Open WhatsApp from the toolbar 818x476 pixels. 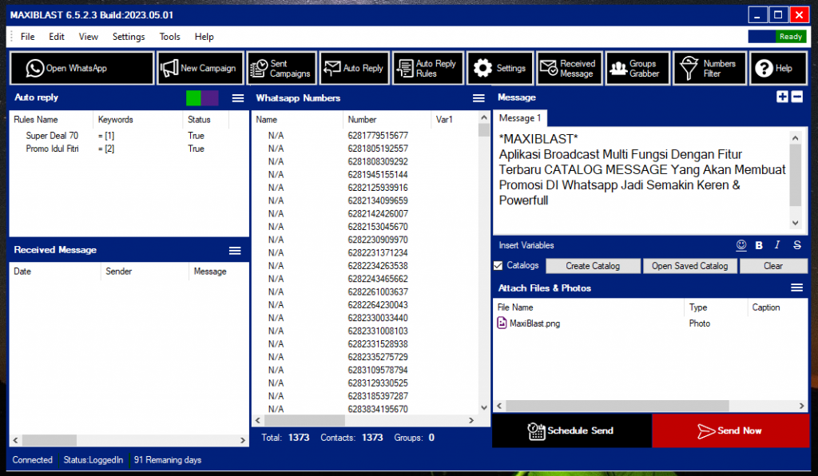[81, 69]
